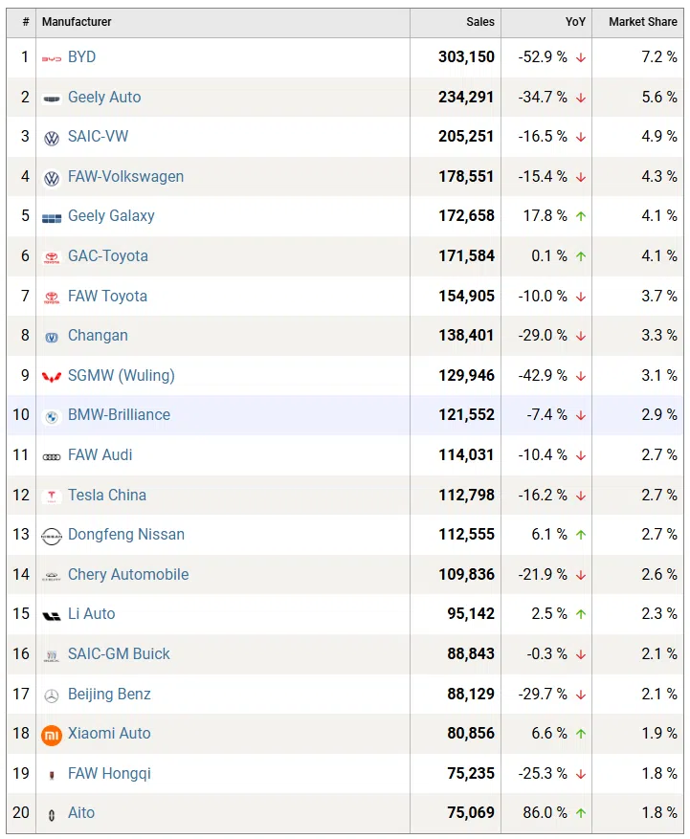Click the Beijing Benz star logo
690x839 pixels.
(52, 695)
